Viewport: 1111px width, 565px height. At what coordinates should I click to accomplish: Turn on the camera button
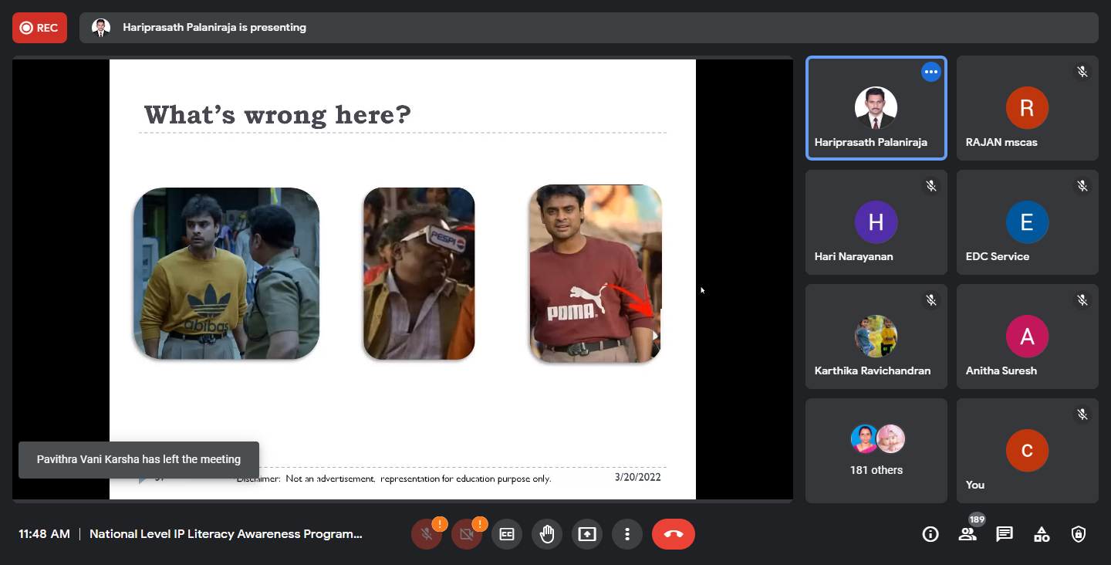tap(467, 534)
